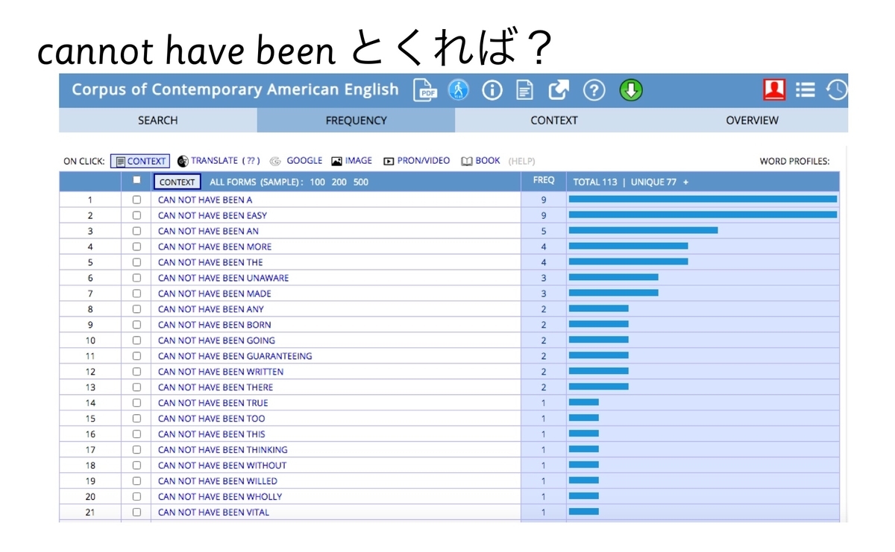Switch to the CONTEXT tab
Screen dimensions: 895x552
coord(554,120)
